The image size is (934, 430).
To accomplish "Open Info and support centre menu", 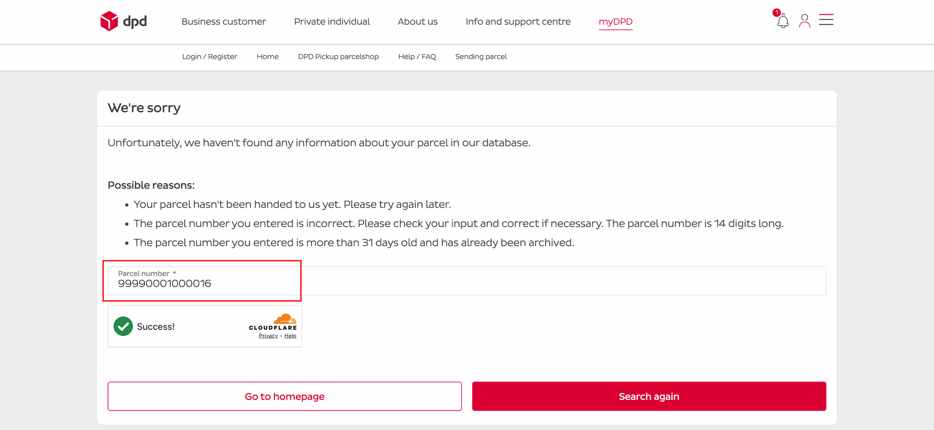I will 518,21.
